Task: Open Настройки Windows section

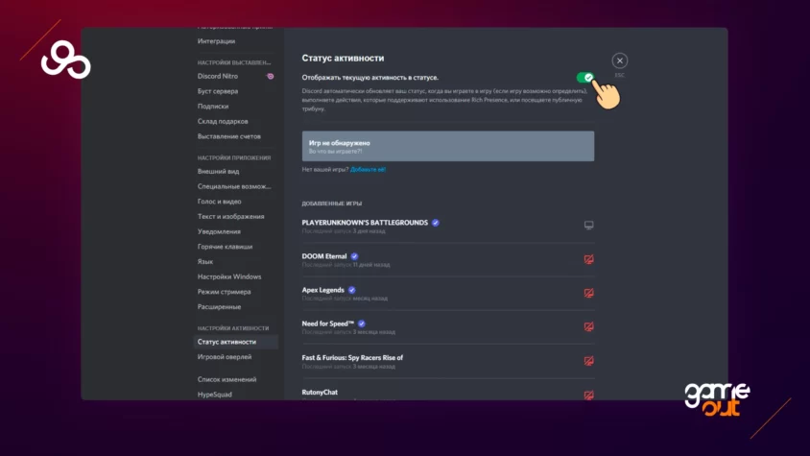Action: 229,276
